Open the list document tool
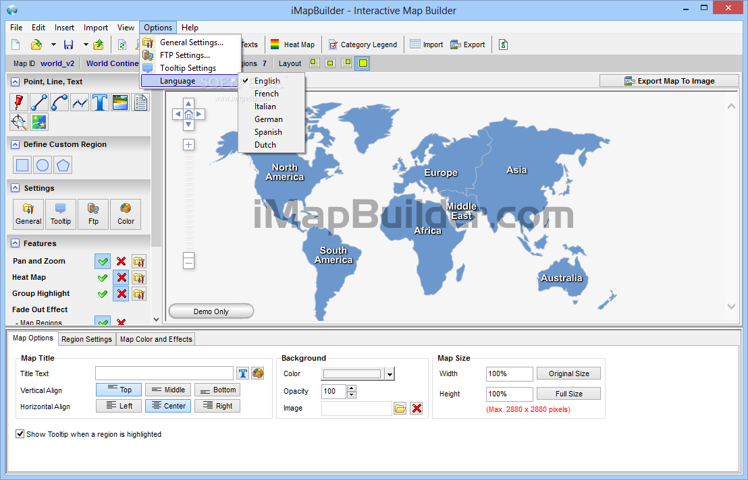Viewport: 748px width, 480px height. point(140,102)
